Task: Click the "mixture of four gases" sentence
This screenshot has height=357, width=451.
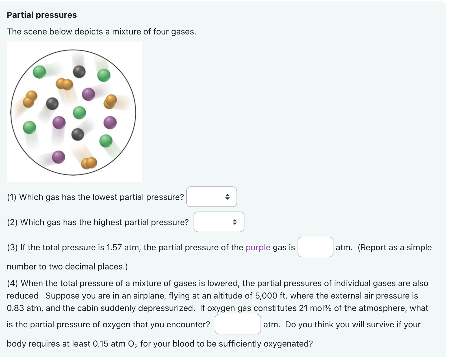Action: point(101,32)
